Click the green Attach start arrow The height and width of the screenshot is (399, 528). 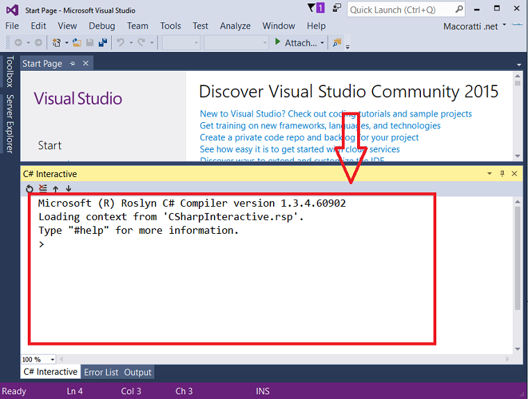click(x=277, y=42)
